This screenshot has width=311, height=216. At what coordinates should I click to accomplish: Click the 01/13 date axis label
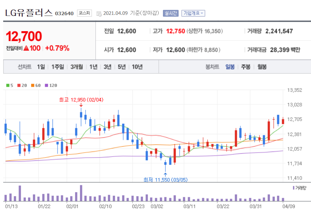11,206
